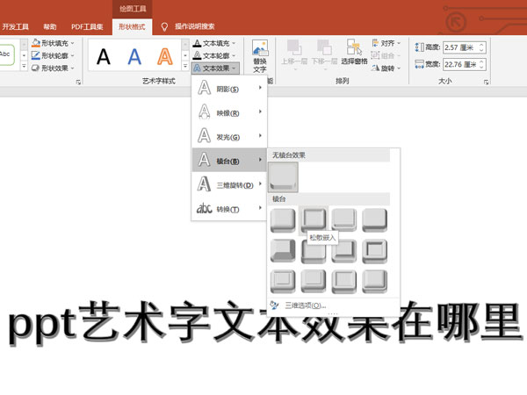This screenshot has width=527, height=395.
Task: Expand the 形状填充 shape fill dropdown
Action: (54, 43)
